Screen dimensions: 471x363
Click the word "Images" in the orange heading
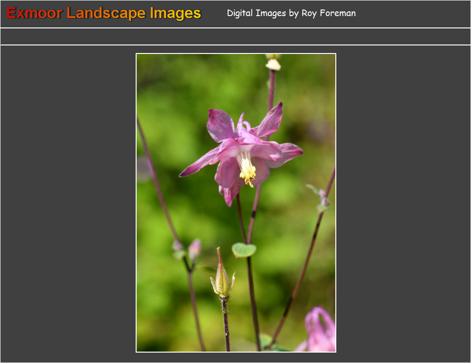[175, 13]
